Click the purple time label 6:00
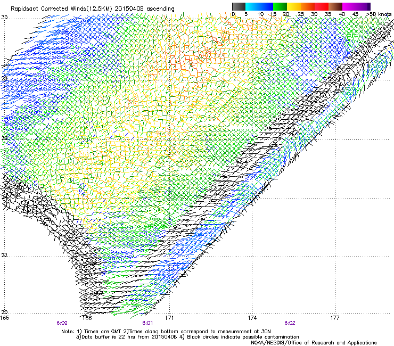The image size is (394, 346). (62, 323)
